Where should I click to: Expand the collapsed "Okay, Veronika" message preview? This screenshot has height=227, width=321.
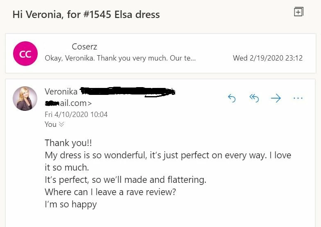pos(120,58)
